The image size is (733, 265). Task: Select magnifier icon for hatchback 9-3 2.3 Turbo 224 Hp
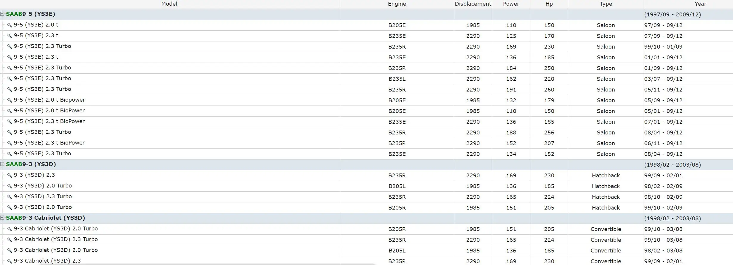(x=10, y=197)
